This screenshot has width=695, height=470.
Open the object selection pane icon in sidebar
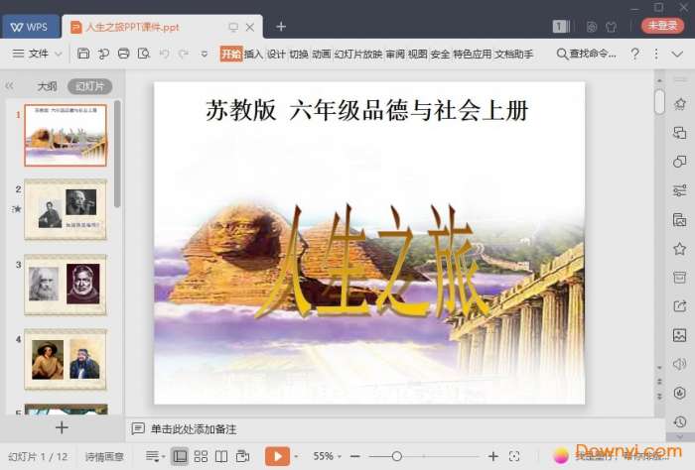pos(679,132)
